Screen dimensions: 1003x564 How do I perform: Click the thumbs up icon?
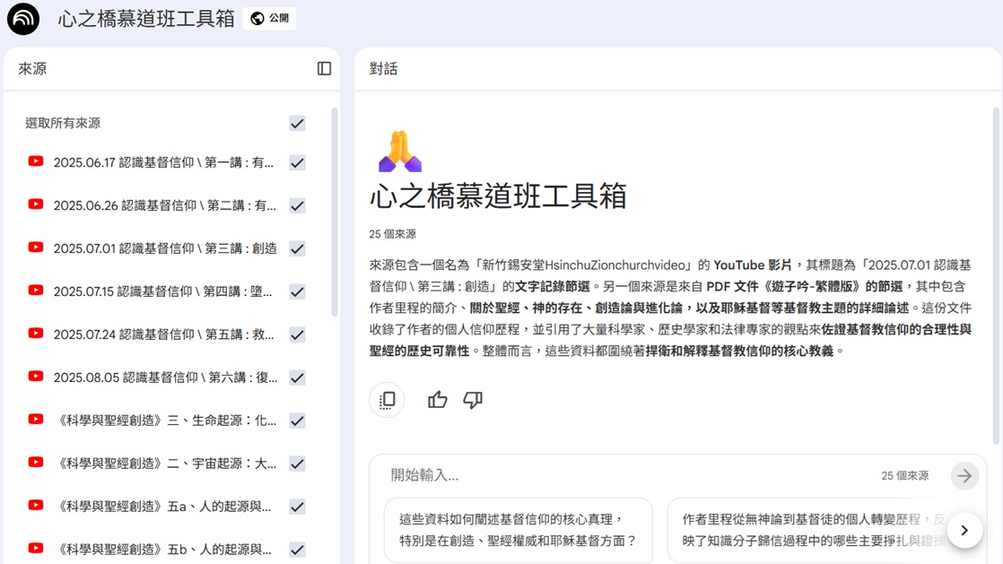437,400
